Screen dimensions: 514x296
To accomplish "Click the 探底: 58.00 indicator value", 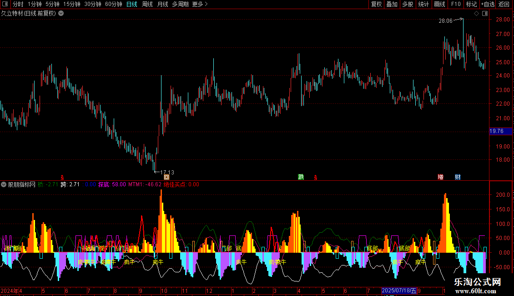I will tap(112, 184).
